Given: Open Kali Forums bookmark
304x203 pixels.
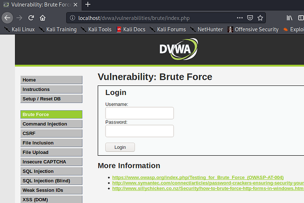Looking at the screenshot, I should [x=168, y=29].
